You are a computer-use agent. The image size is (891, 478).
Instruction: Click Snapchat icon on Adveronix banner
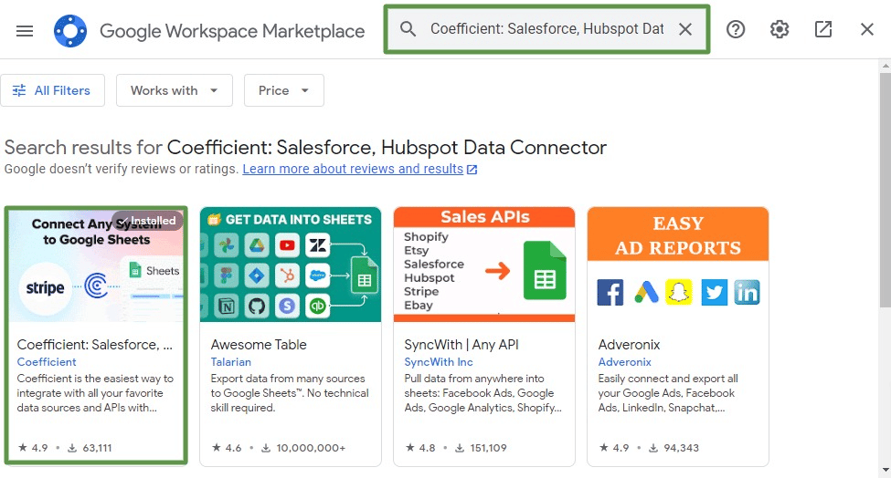(679, 293)
